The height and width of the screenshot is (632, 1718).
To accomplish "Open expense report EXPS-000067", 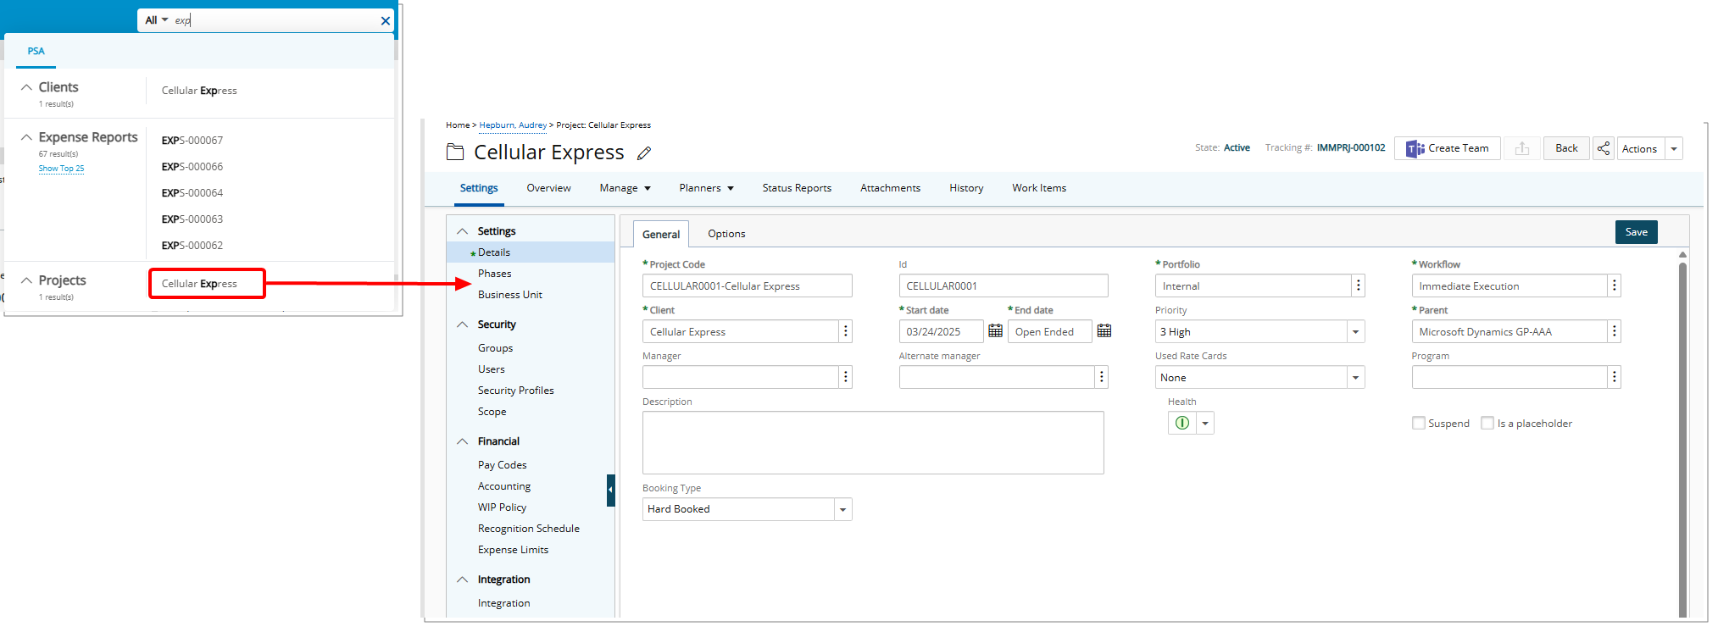I will pyautogui.click(x=192, y=141).
